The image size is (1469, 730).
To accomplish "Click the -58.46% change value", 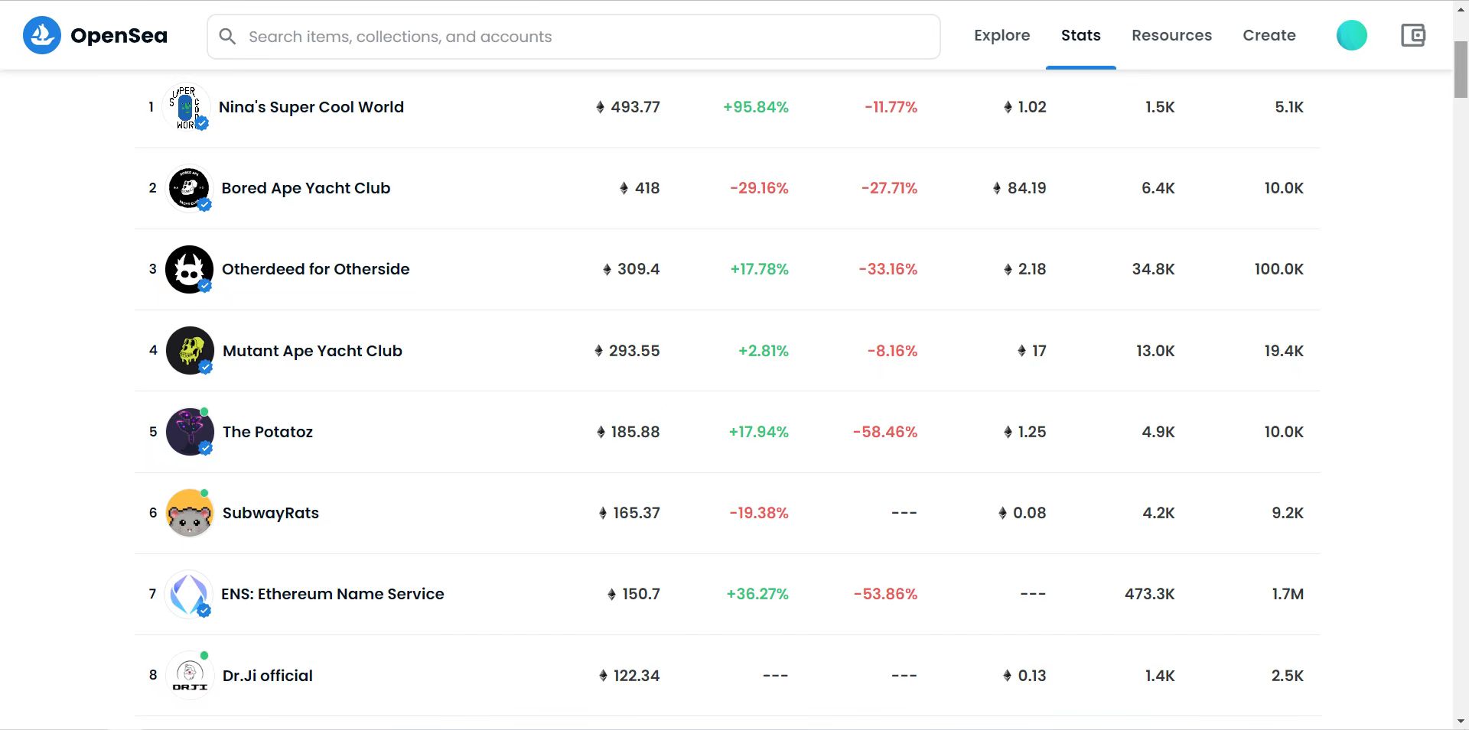I will pos(885,432).
